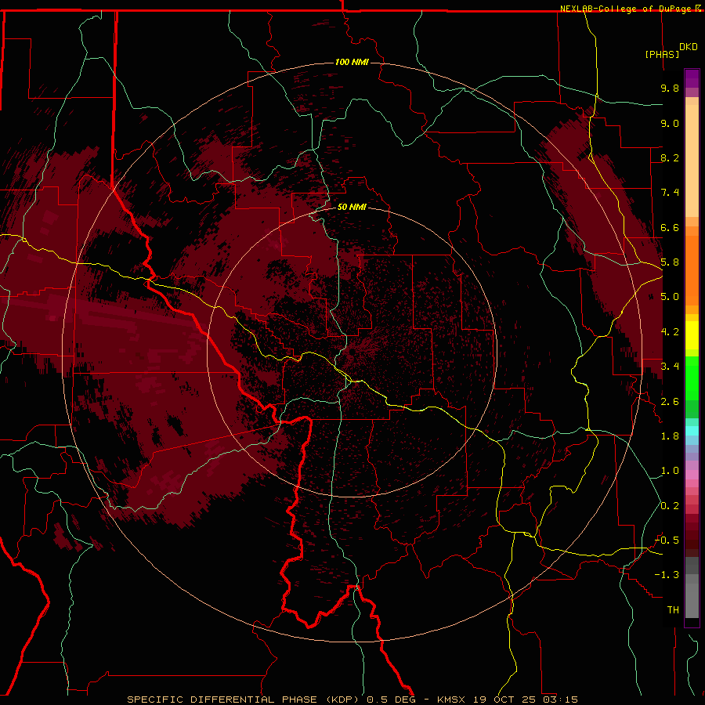The height and width of the screenshot is (705, 705).
Task: Click the -1.3 legend value
Action: coord(667,575)
